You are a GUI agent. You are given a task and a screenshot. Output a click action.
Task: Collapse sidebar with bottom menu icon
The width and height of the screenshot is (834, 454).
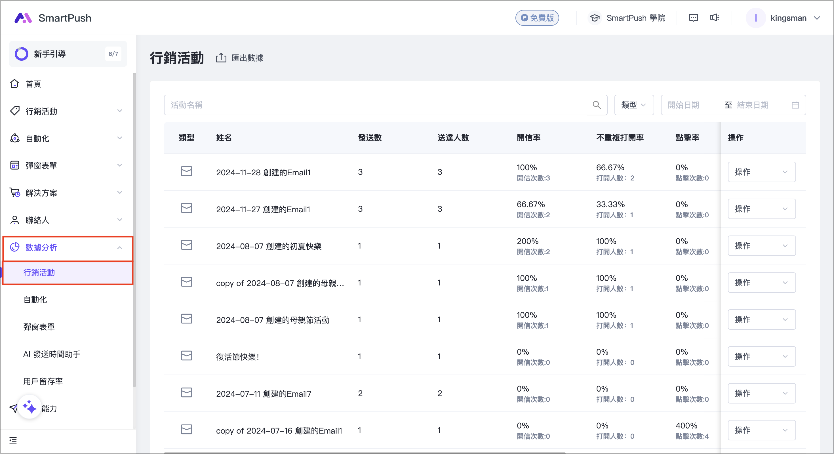[x=13, y=440]
